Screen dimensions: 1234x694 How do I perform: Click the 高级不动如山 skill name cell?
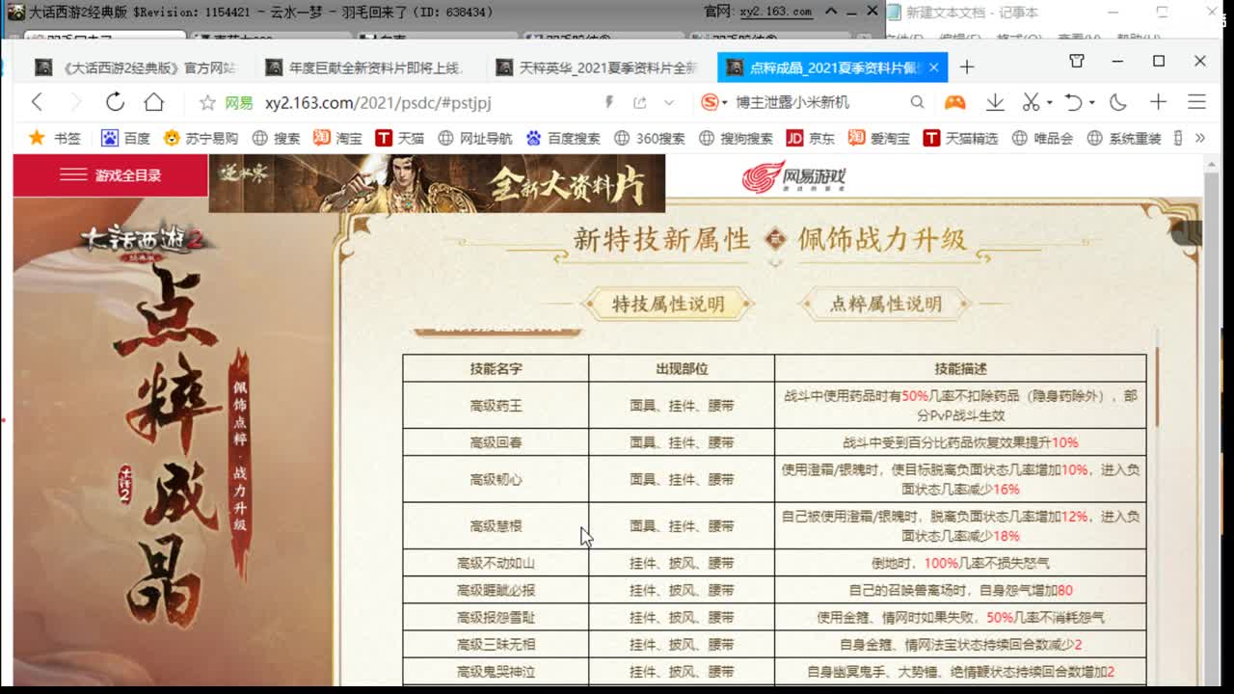[x=496, y=563]
